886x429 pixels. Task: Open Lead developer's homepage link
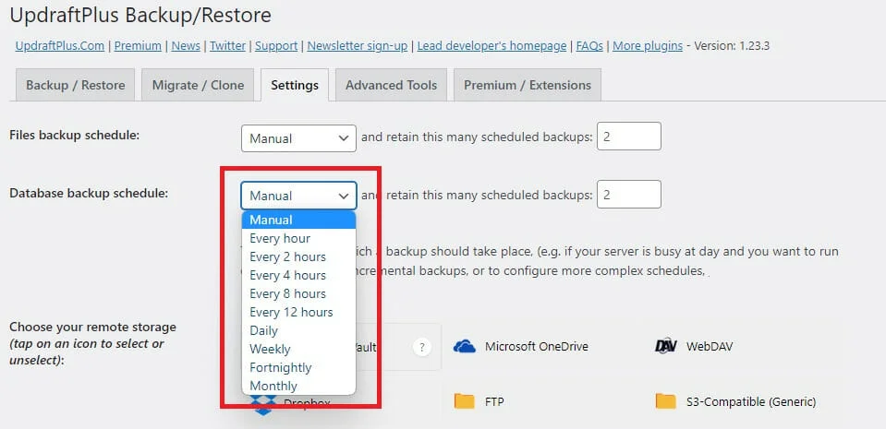pyautogui.click(x=492, y=46)
